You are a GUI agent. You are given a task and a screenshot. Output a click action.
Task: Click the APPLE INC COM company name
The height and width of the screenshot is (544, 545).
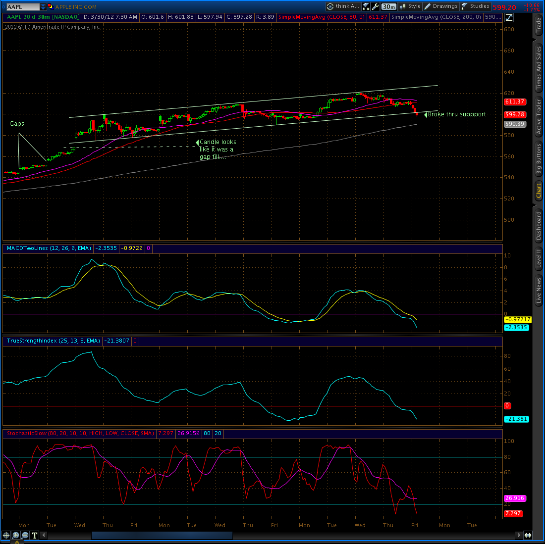[x=76, y=6]
